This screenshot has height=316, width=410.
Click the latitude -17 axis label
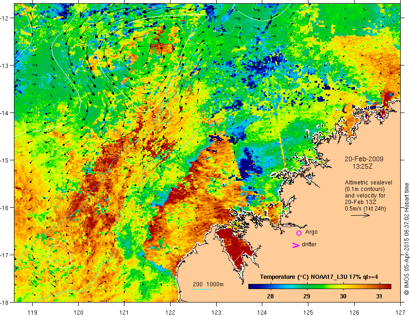click(x=5, y=255)
